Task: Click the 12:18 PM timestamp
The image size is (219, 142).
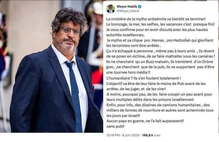Action: click(113, 135)
